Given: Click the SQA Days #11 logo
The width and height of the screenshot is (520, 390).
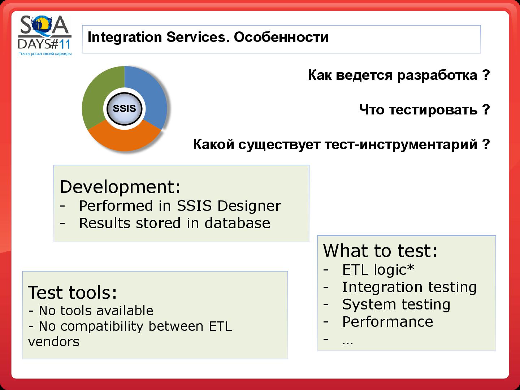Looking at the screenshot, I should coord(45,35).
